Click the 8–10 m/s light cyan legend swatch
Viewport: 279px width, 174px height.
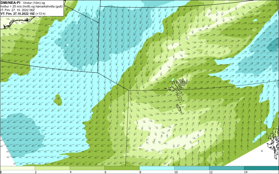(x=157, y=168)
